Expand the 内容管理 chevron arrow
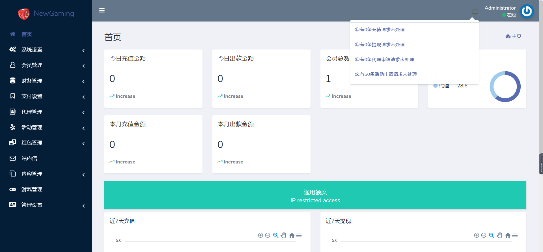Image resolution: width=543 pixels, height=252 pixels. 83,175
